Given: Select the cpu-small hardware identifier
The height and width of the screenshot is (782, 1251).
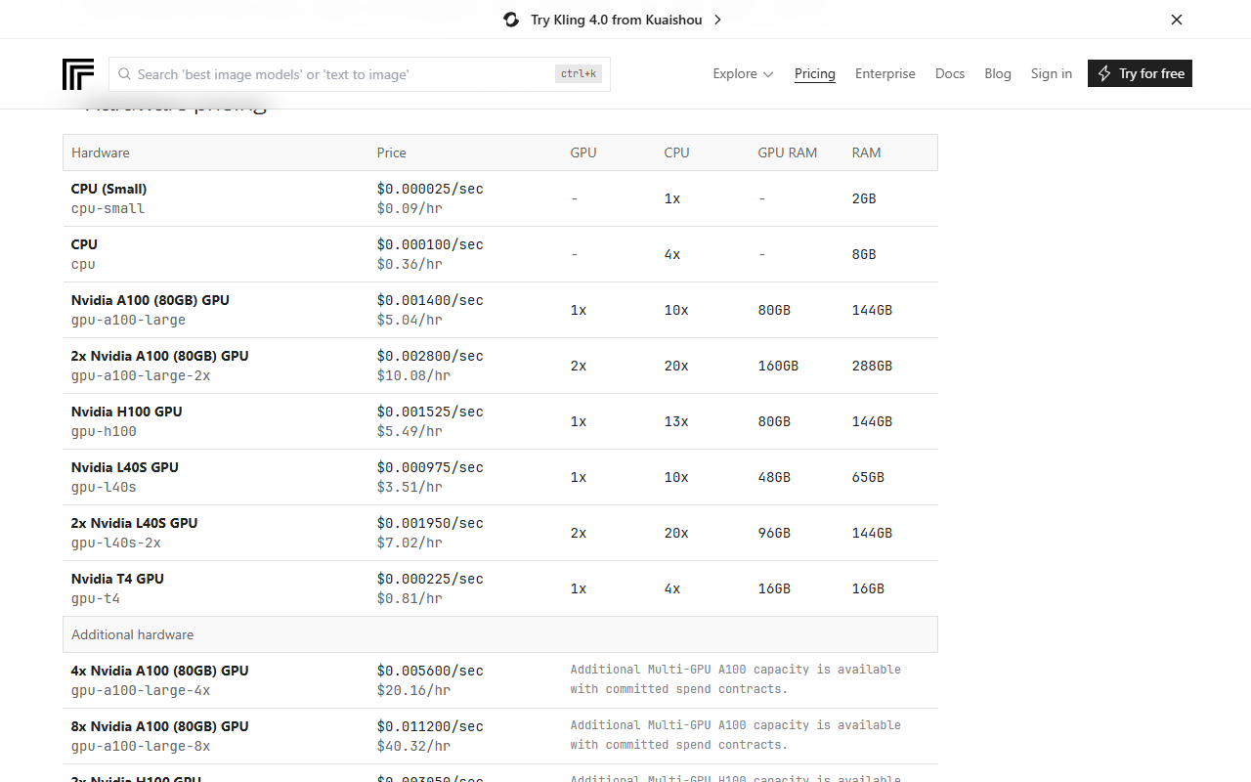Looking at the screenshot, I should coord(108,208).
